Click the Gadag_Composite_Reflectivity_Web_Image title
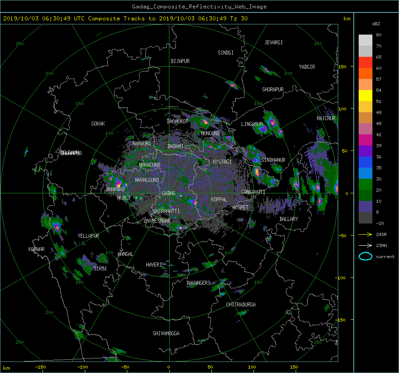The image size is (399, 373). [199, 7]
